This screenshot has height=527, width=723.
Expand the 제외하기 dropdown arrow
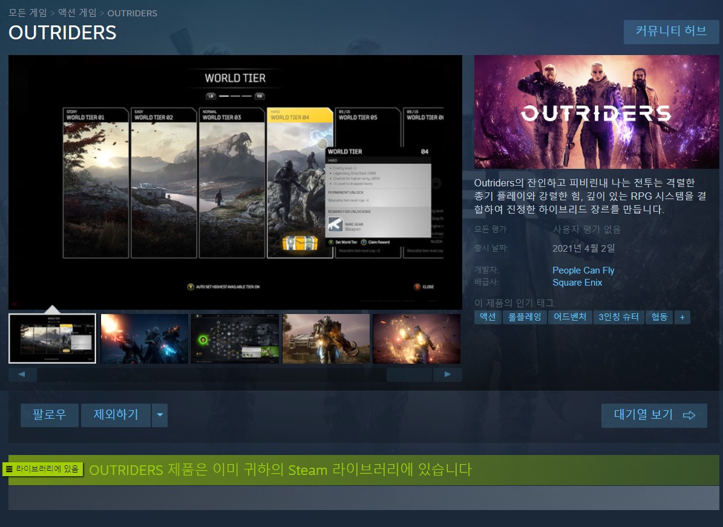coord(160,415)
